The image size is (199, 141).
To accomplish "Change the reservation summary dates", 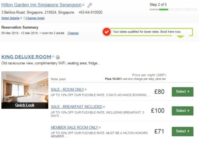I will (x=73, y=33).
